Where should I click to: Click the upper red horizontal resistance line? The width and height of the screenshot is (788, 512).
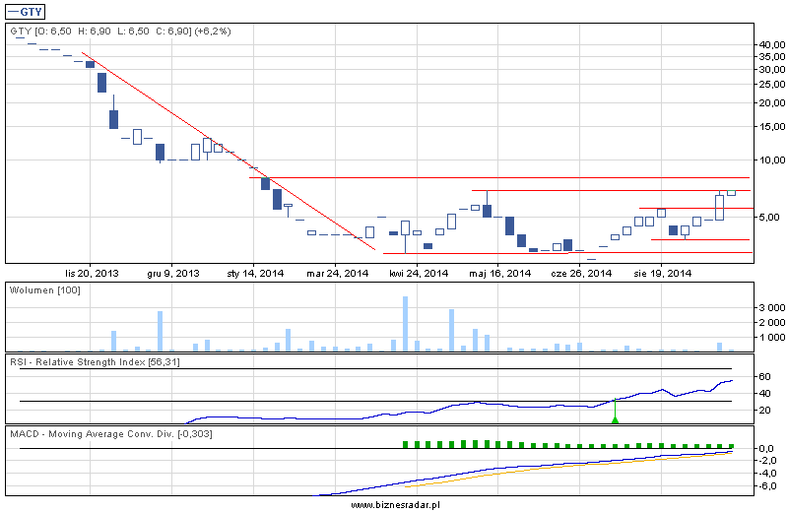tap(492, 178)
